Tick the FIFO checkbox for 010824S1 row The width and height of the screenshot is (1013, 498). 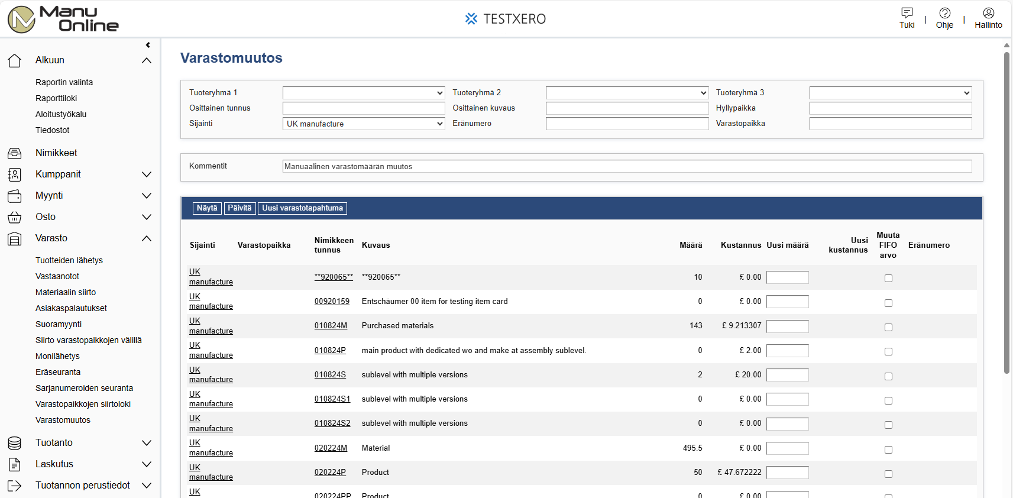tap(888, 400)
